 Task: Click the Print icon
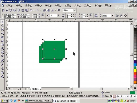(14, 10)
